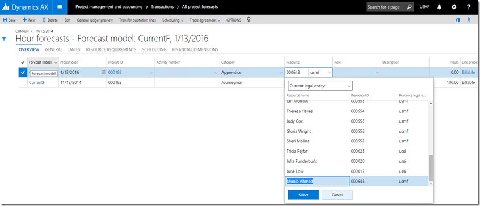
Task: Open notifications bell
Action: pos(439,7)
